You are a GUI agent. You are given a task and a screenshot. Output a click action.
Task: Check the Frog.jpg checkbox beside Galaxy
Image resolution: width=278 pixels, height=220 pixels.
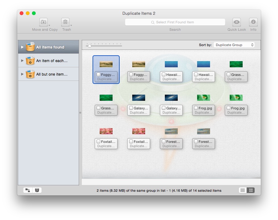point(196,108)
